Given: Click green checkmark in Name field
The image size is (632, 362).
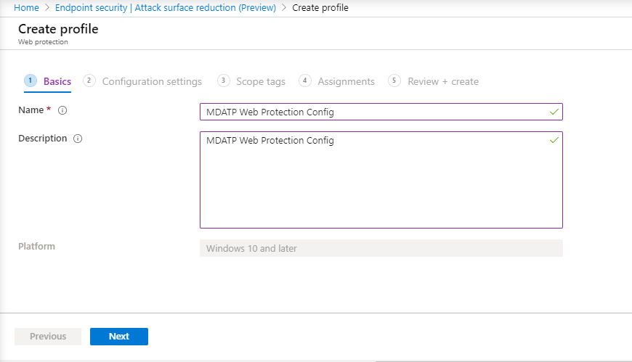Looking at the screenshot, I should pyautogui.click(x=554, y=112).
